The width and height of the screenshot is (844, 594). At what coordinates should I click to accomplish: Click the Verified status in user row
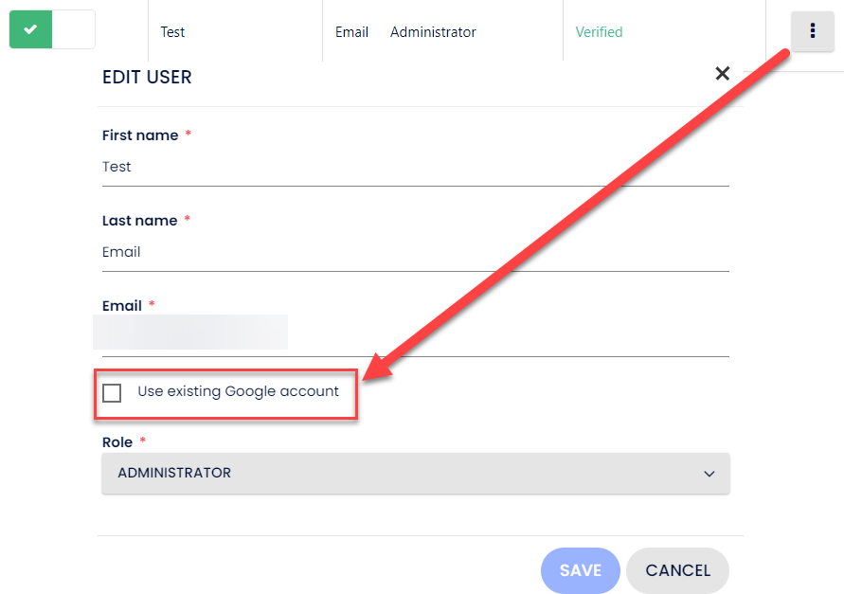[599, 32]
